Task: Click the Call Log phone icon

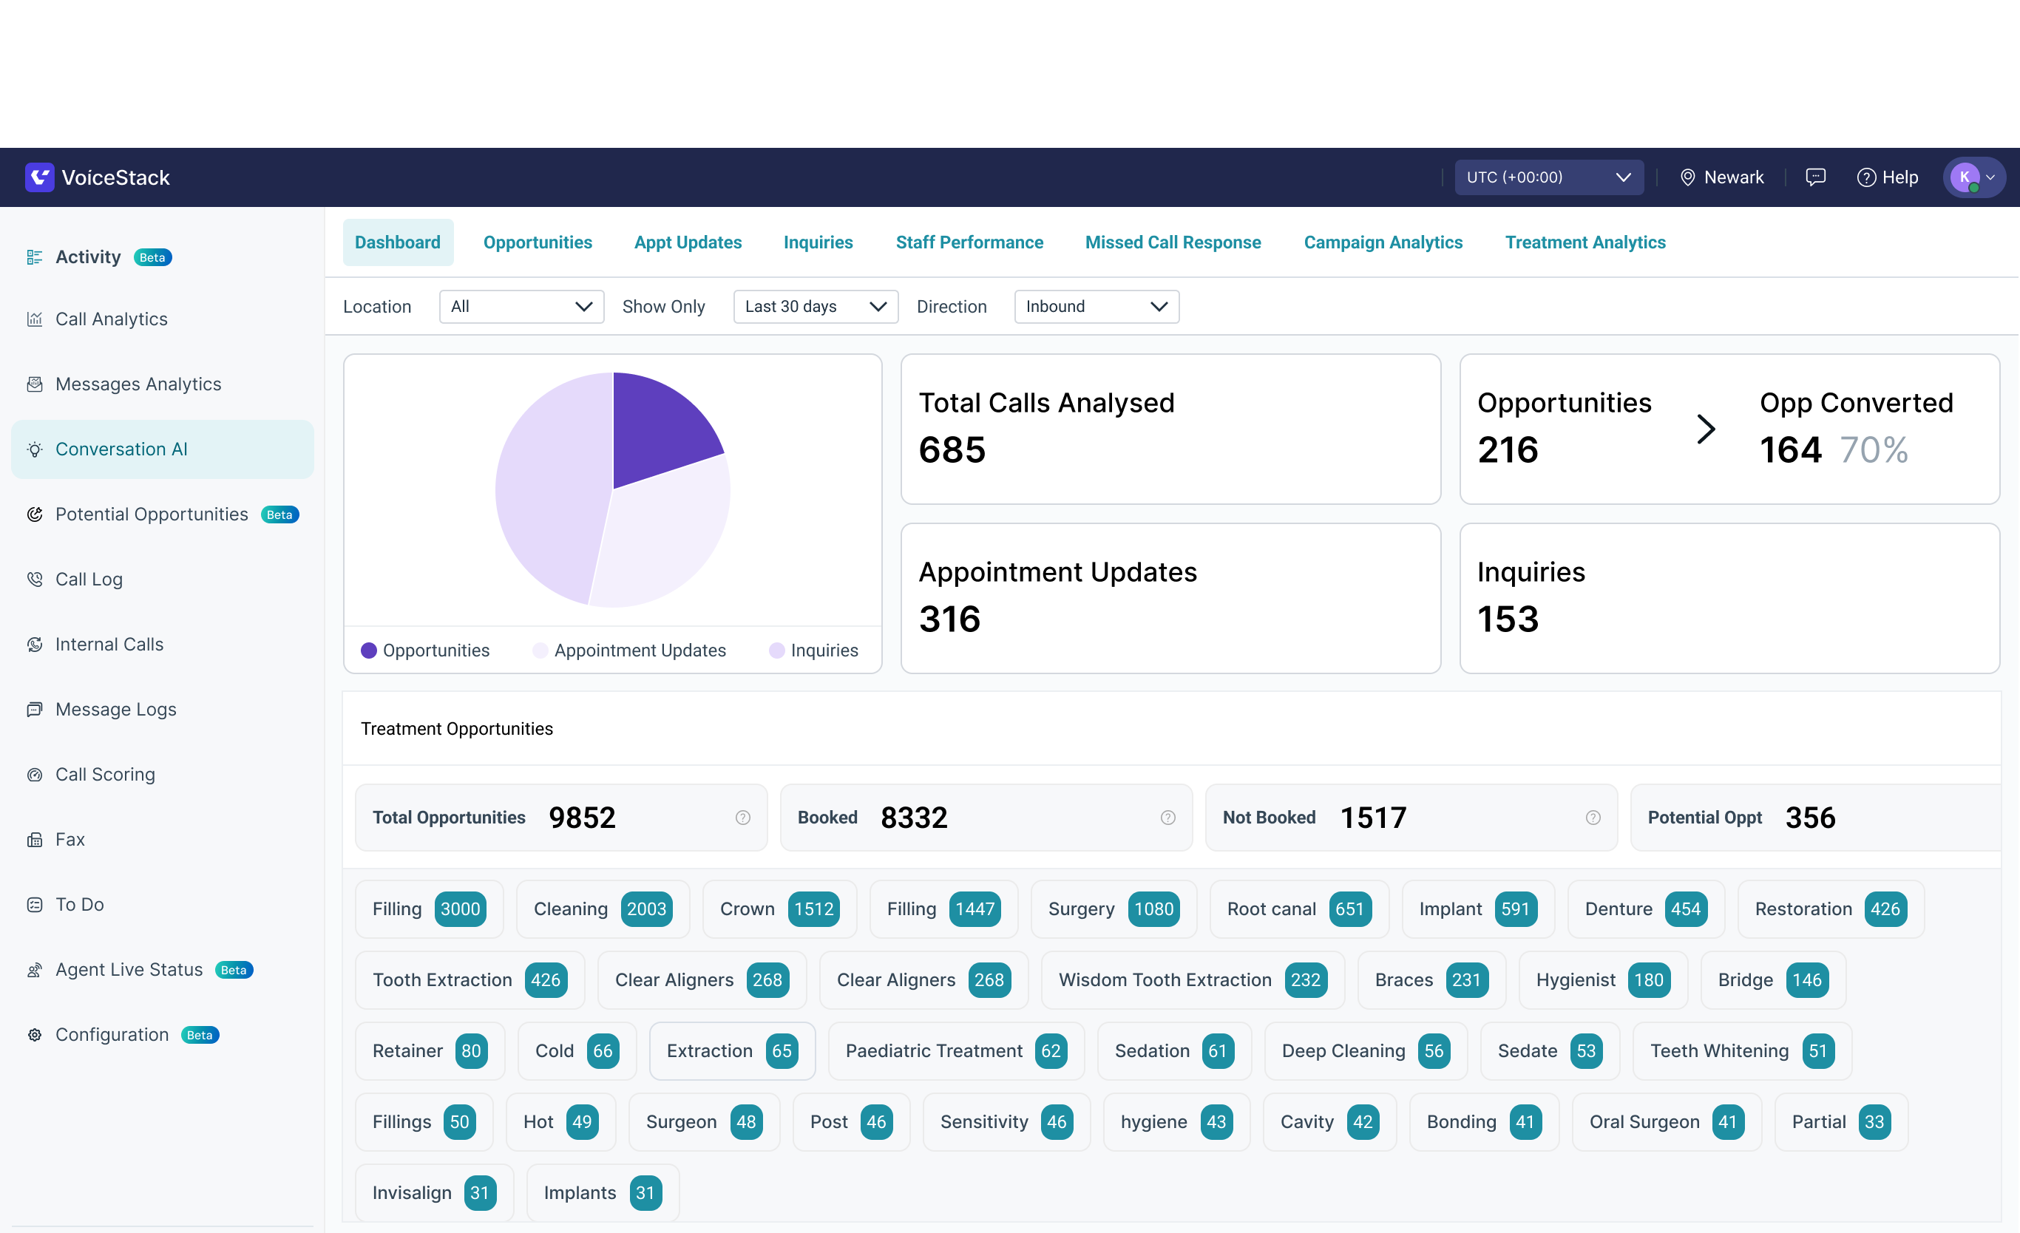Action: point(35,579)
